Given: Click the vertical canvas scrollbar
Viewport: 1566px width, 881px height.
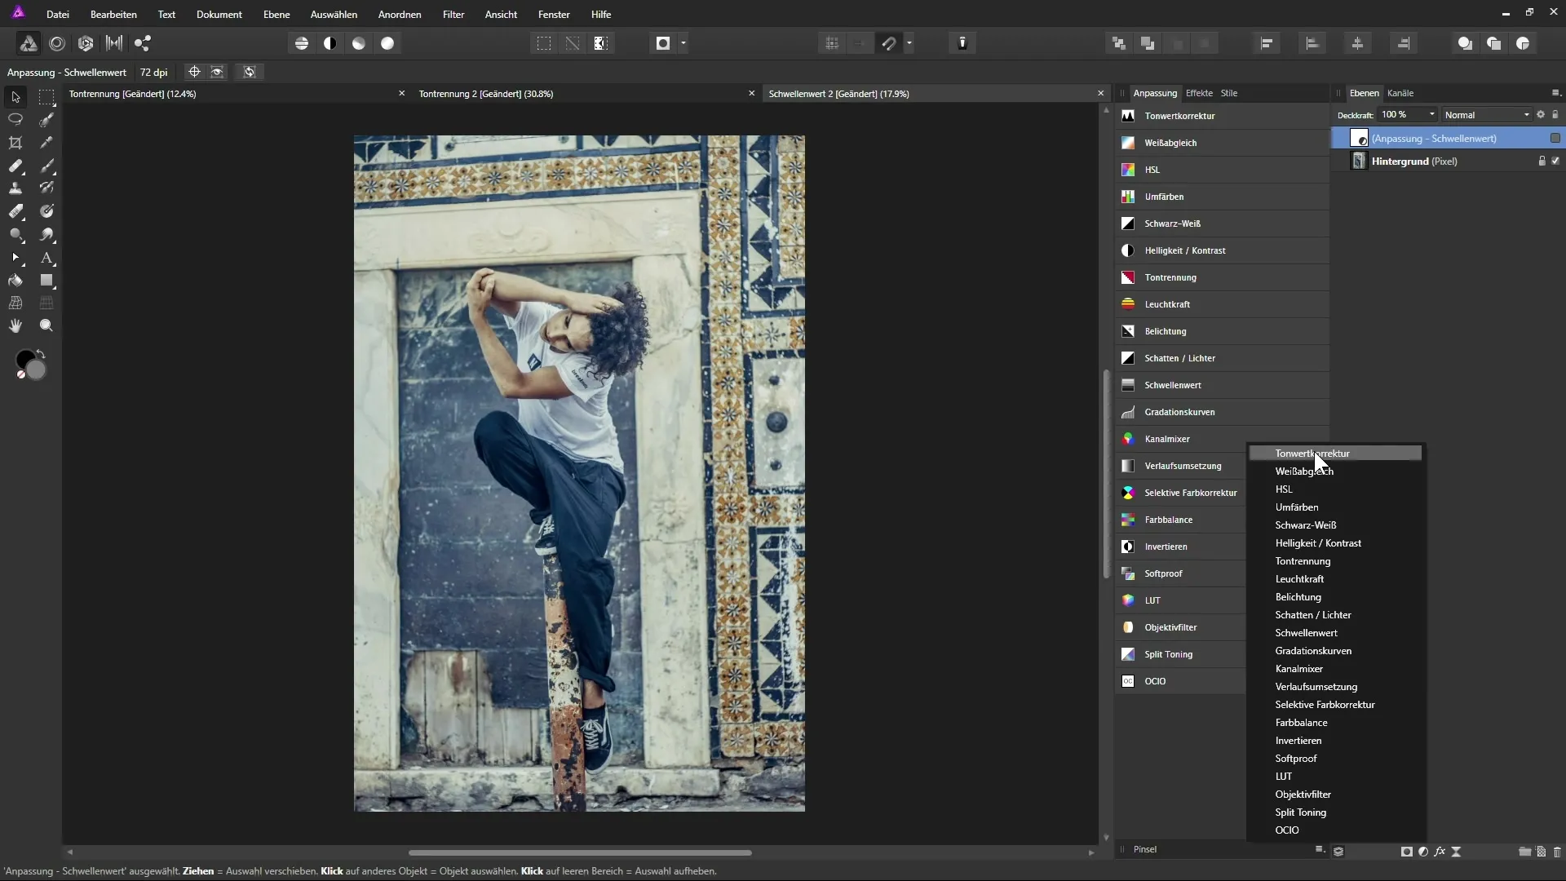Looking at the screenshot, I should pyautogui.click(x=1106, y=475).
